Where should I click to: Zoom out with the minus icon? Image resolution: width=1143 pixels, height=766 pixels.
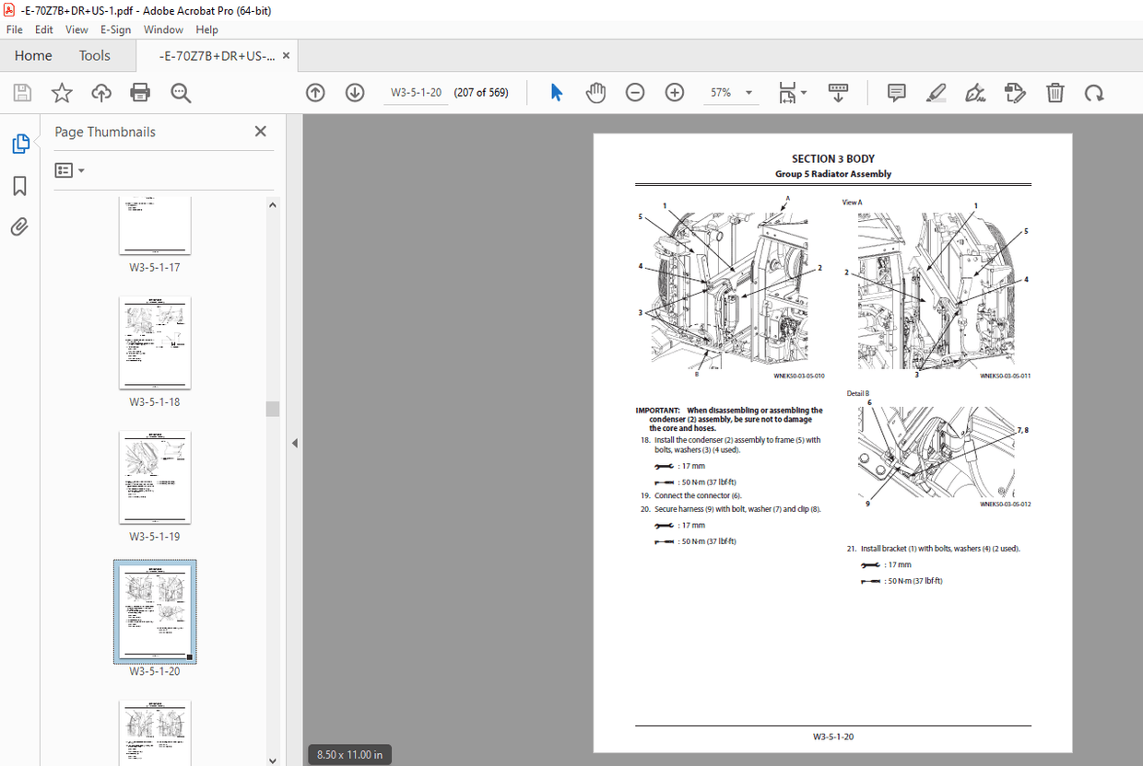point(635,92)
